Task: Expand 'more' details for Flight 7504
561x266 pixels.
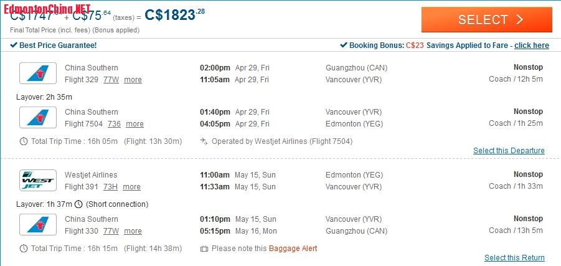Action: [x=134, y=124]
